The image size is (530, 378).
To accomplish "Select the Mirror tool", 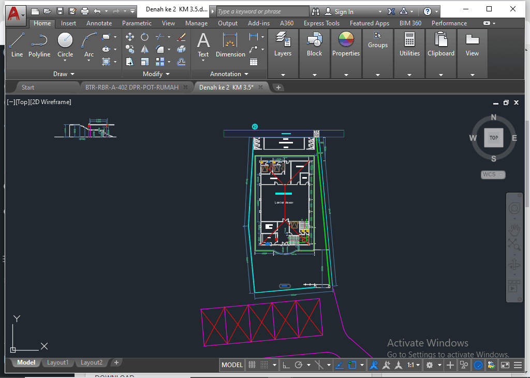I will point(145,49).
